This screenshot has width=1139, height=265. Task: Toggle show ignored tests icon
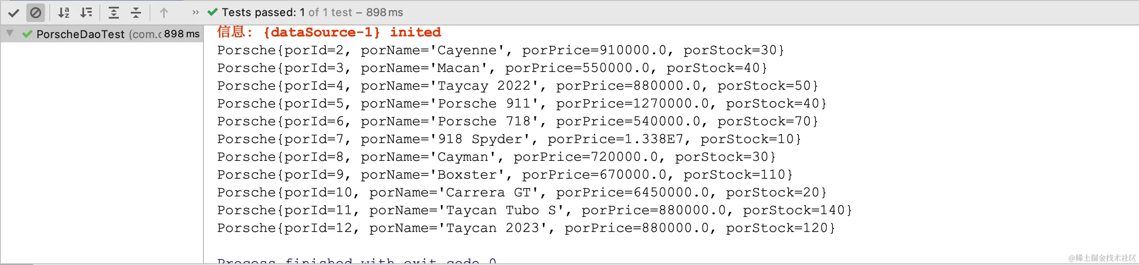pyautogui.click(x=36, y=13)
